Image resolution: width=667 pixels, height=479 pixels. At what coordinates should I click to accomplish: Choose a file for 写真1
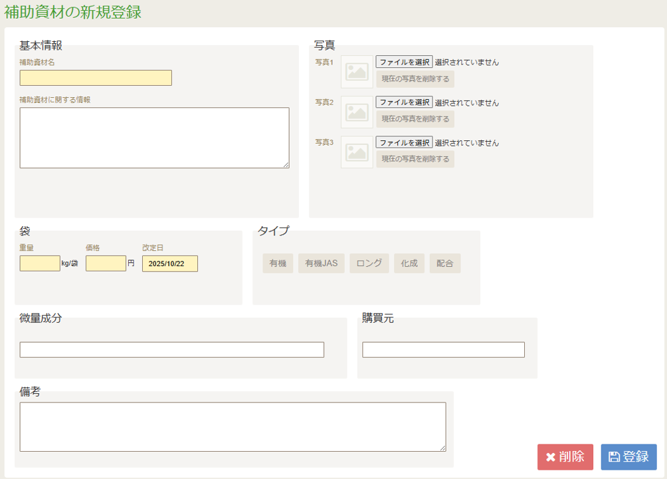coord(404,62)
